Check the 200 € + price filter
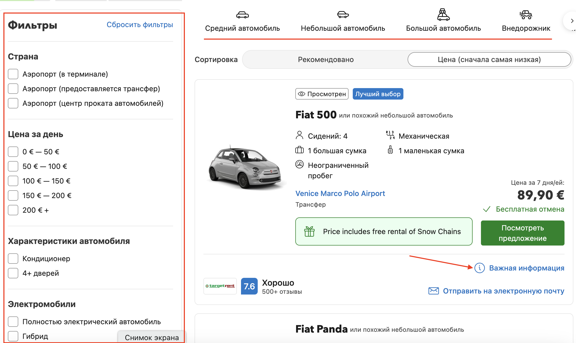The height and width of the screenshot is (343, 576). tap(13, 210)
